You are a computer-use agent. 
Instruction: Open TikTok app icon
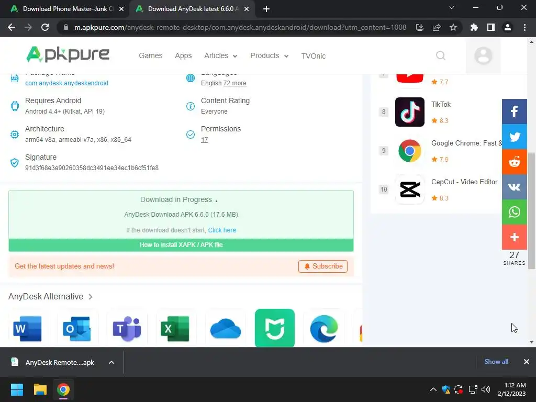point(409,112)
